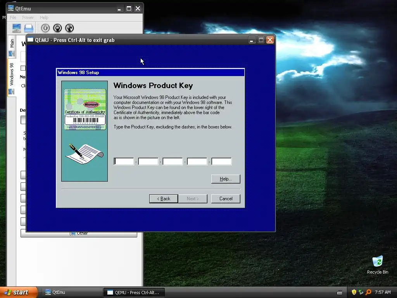The image size is (397, 298).
Task: Click the QEMU window title bar icon
Action: pyautogui.click(x=30, y=40)
